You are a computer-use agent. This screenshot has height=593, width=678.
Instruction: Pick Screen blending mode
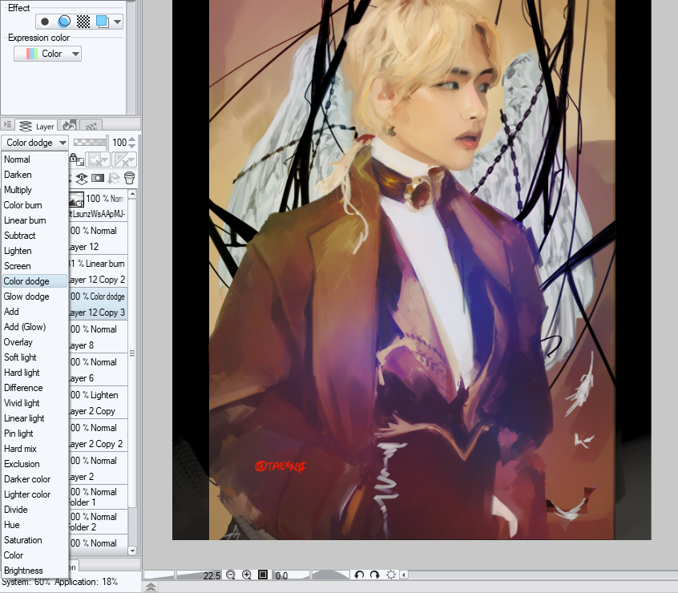(35, 266)
